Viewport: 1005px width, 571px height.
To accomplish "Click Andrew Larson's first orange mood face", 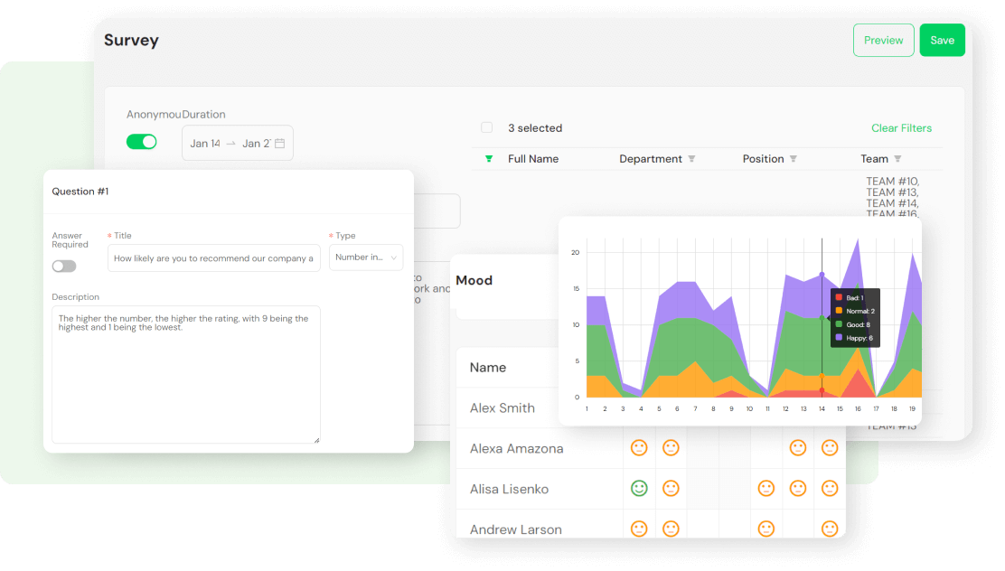I will [x=639, y=529].
